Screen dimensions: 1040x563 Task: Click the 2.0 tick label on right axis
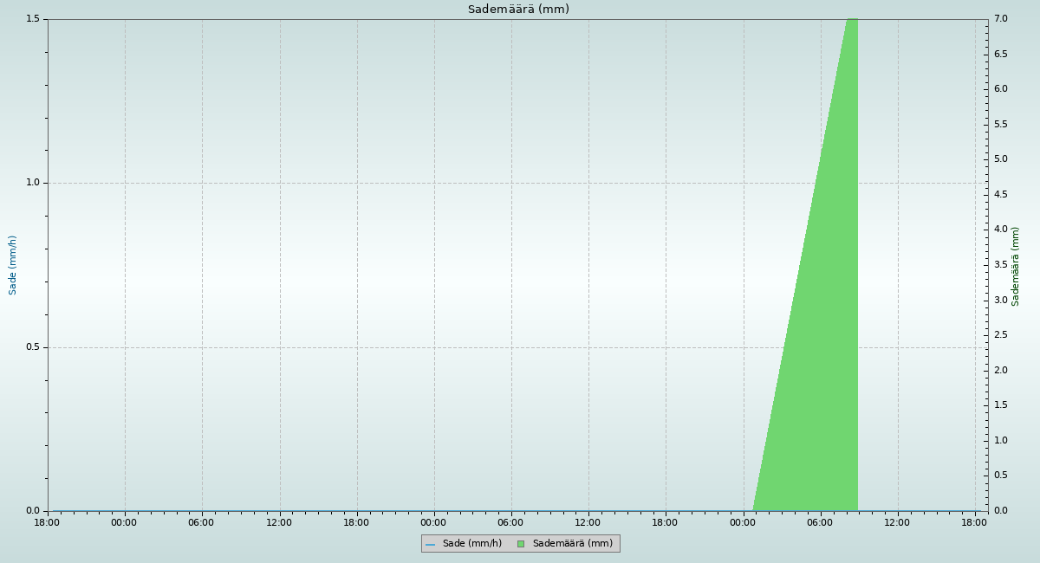click(x=1000, y=371)
